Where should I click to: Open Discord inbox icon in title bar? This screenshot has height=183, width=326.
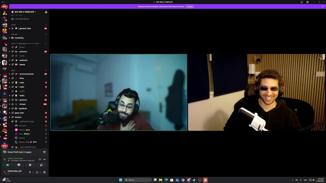coord(302,2)
